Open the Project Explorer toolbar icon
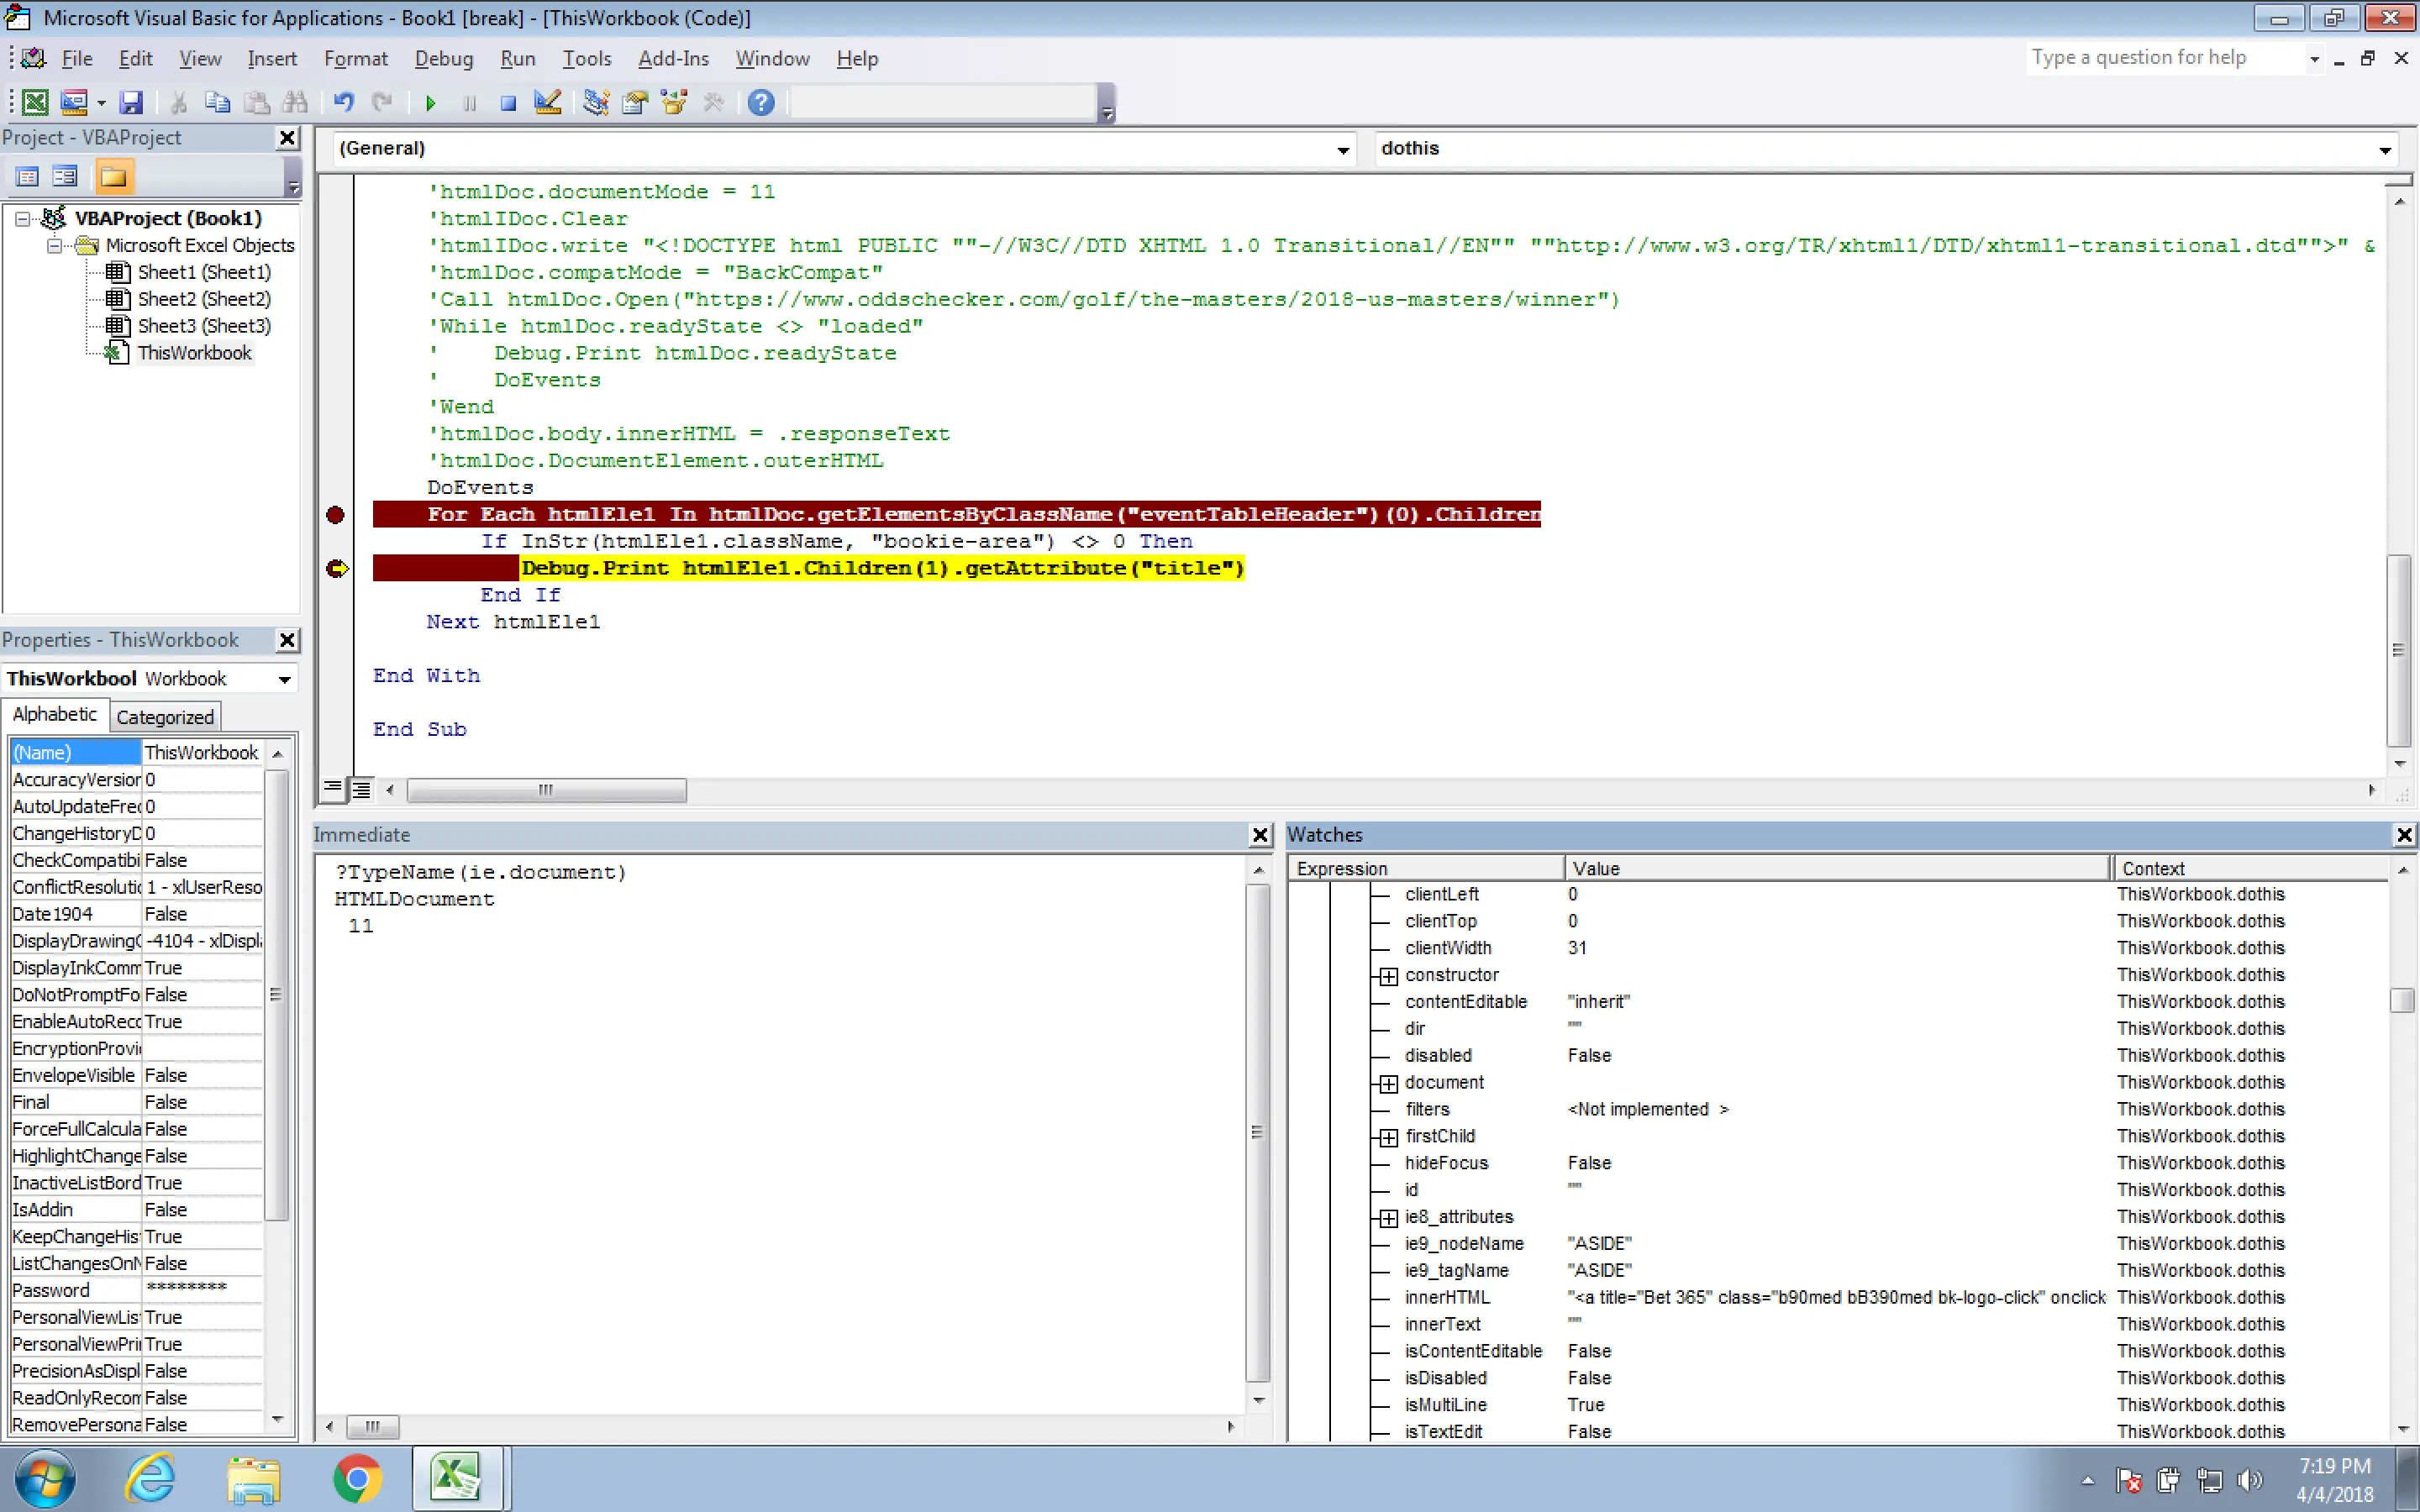The height and width of the screenshot is (1512, 2420). tap(596, 103)
